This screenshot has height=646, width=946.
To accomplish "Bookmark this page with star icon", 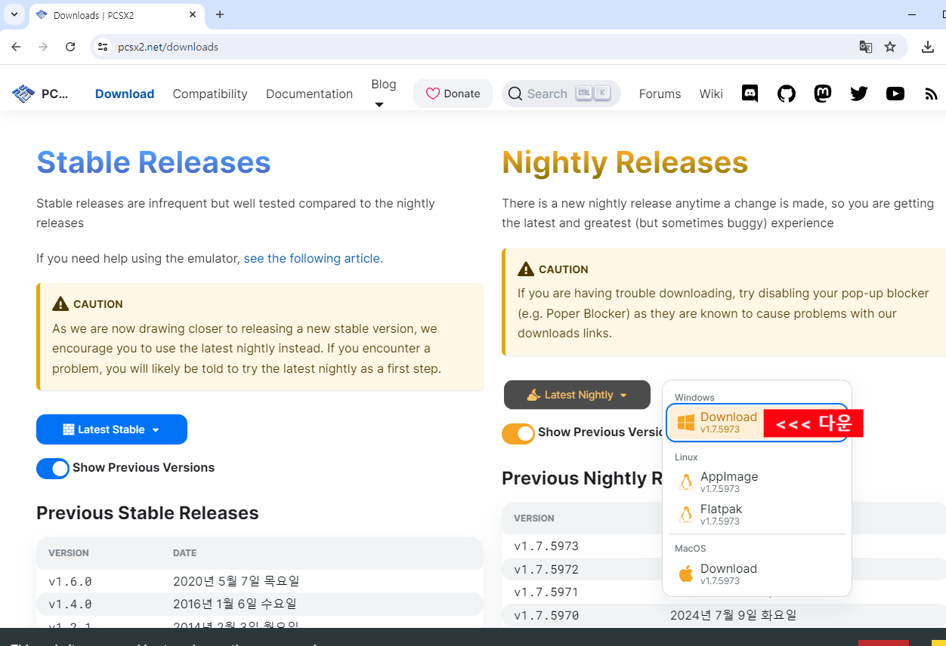I will coord(890,47).
